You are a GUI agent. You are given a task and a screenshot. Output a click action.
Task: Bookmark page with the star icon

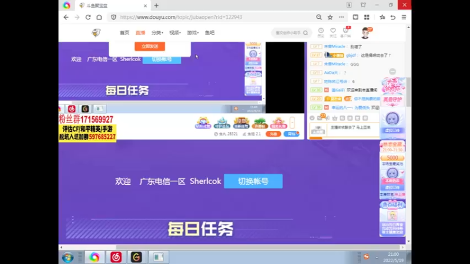330,18
